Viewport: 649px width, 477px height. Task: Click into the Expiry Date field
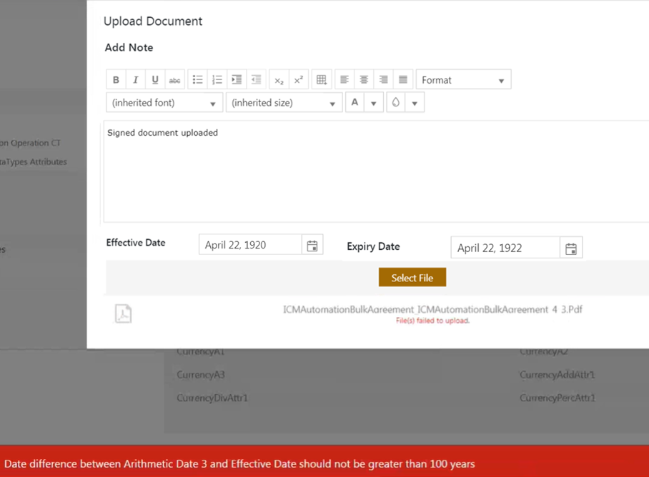505,248
